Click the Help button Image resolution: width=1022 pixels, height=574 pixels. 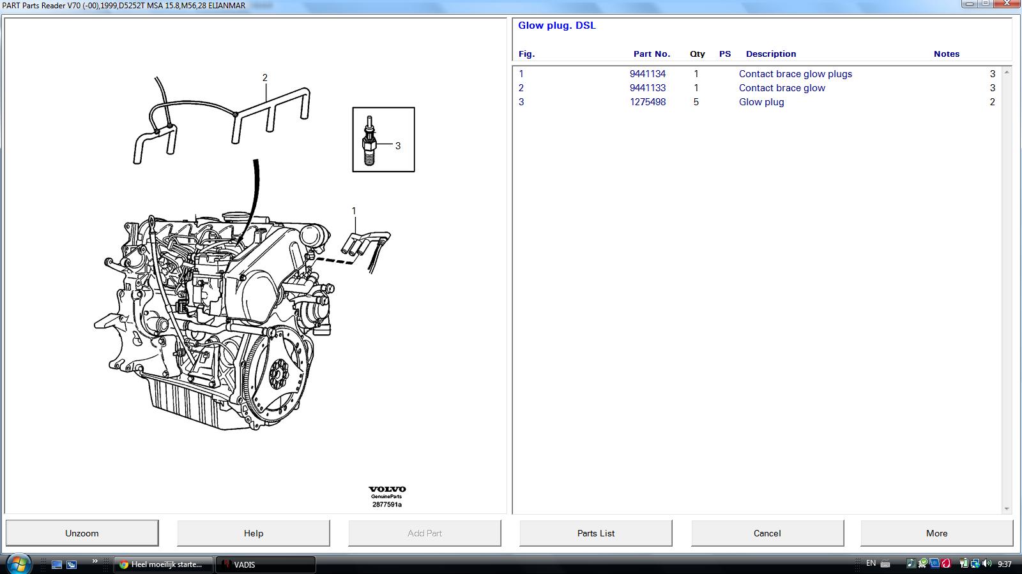tap(253, 533)
